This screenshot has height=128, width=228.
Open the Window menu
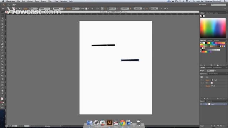tap(63, 1)
